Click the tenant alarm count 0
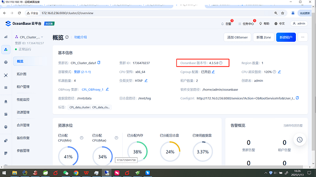Screen dimensions: 316x177 (284, 143)
